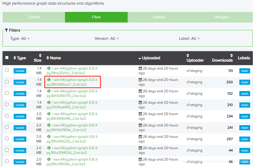The height and width of the screenshot is (166, 253).
Task: Click info icon for py36h965fd46 osx-64 file
Action: tap(49, 114)
